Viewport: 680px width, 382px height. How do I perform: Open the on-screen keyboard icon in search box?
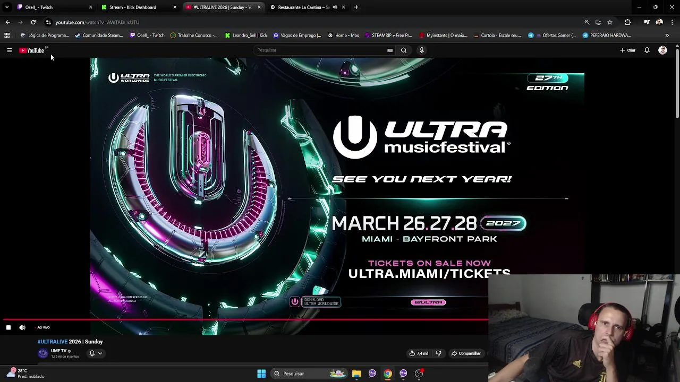(x=390, y=50)
